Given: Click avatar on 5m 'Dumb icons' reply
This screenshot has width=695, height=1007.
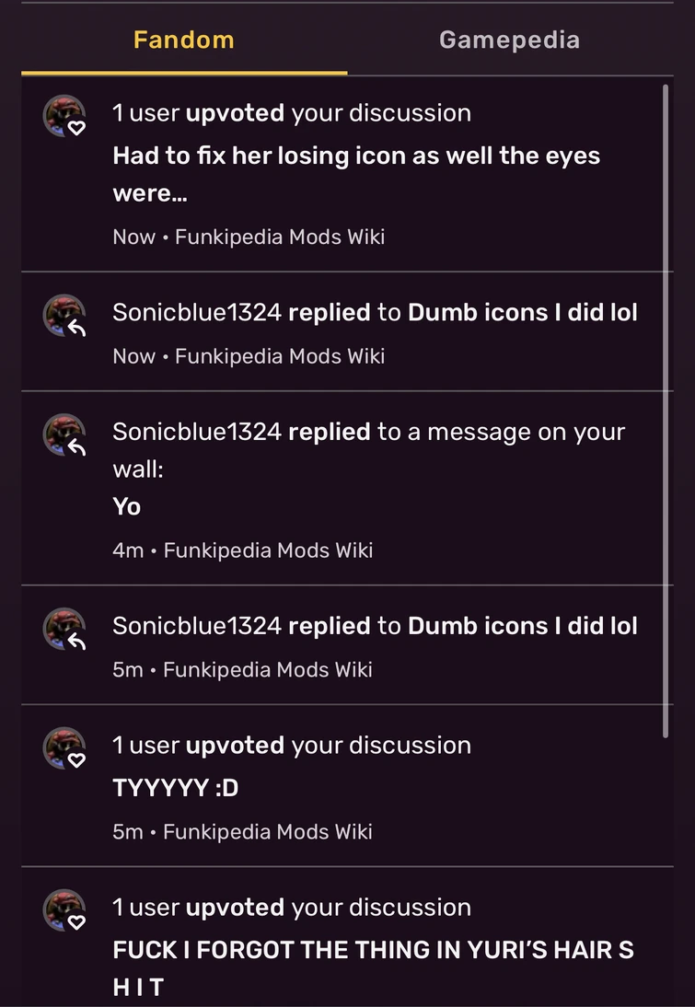Looking at the screenshot, I should click(x=64, y=630).
